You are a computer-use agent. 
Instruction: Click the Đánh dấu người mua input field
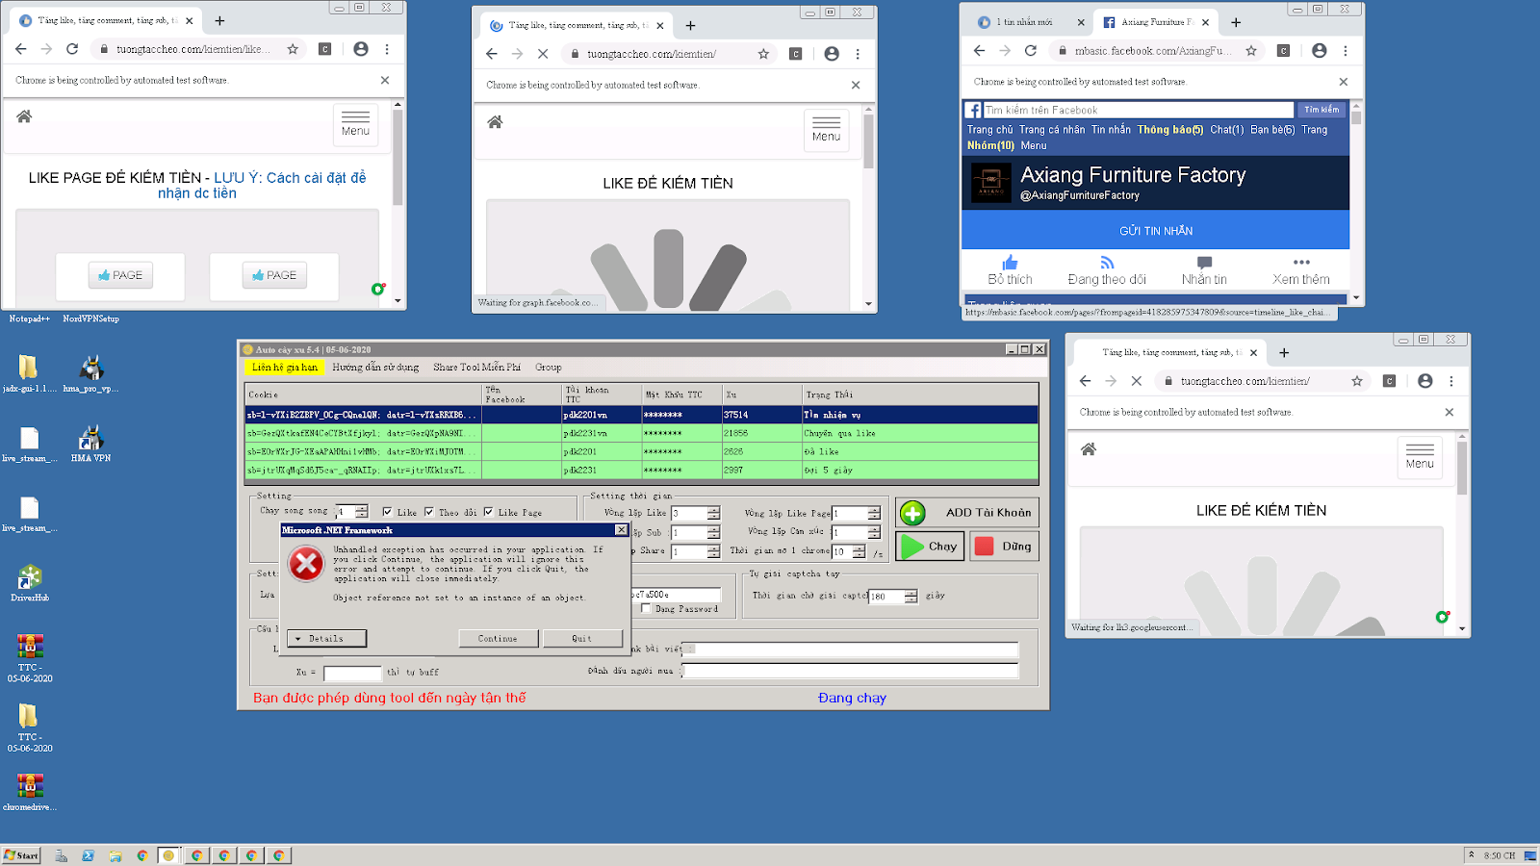coord(850,671)
